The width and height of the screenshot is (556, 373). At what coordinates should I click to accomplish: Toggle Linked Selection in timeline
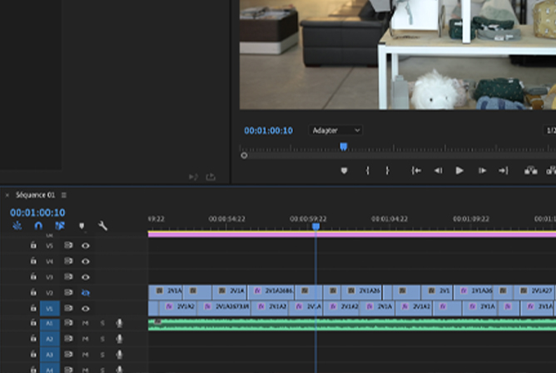60,226
